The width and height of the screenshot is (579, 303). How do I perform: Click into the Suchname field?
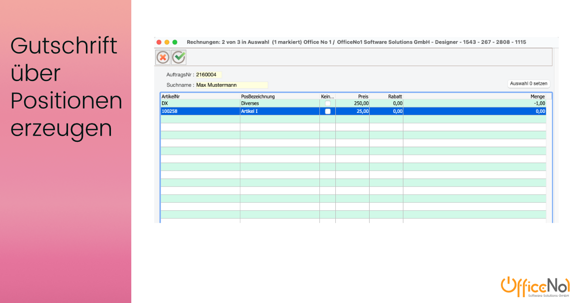(231, 85)
